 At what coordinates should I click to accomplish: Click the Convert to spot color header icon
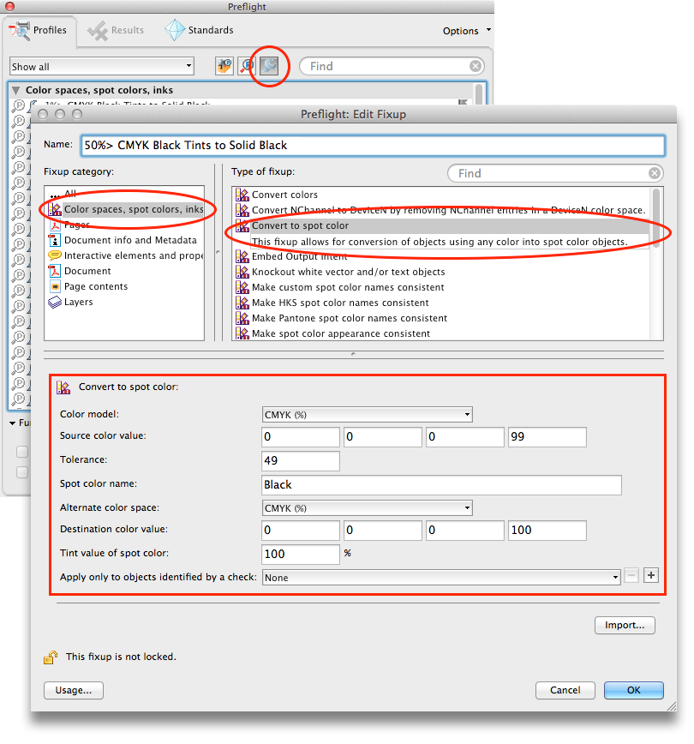(63, 387)
